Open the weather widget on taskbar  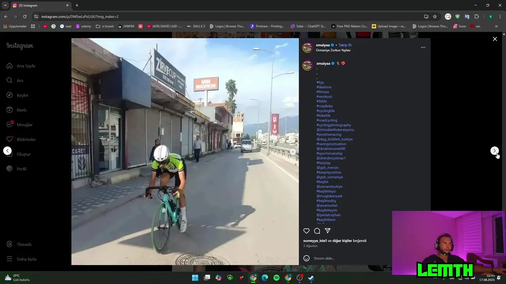(x=17, y=278)
